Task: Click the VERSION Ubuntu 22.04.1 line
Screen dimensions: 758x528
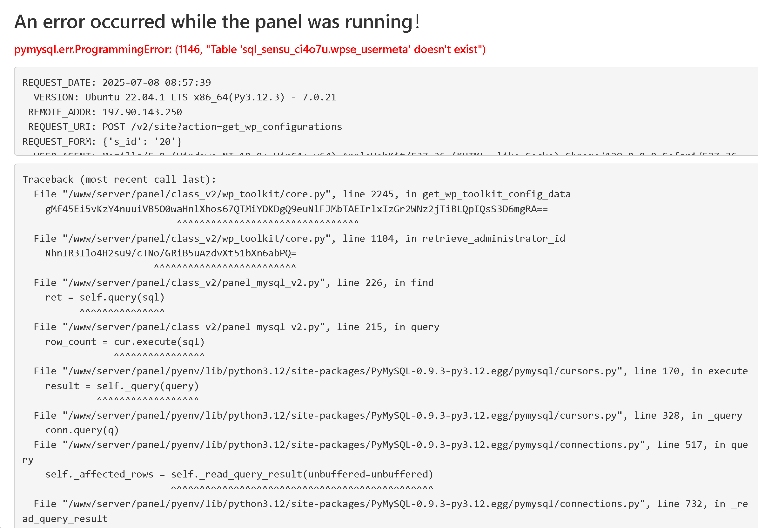Action: 184,97
